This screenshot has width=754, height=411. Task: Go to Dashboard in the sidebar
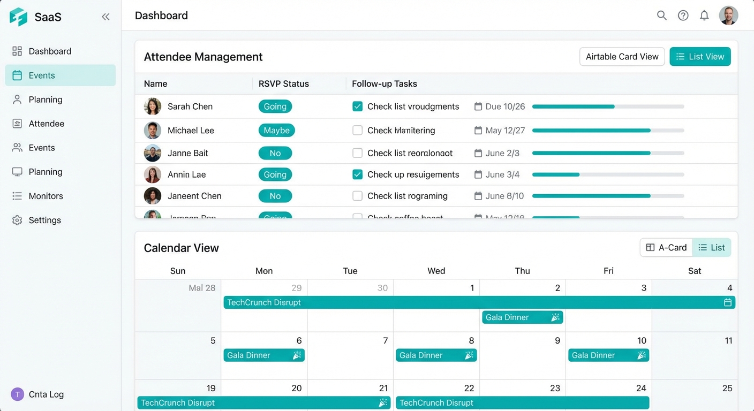[49, 51]
